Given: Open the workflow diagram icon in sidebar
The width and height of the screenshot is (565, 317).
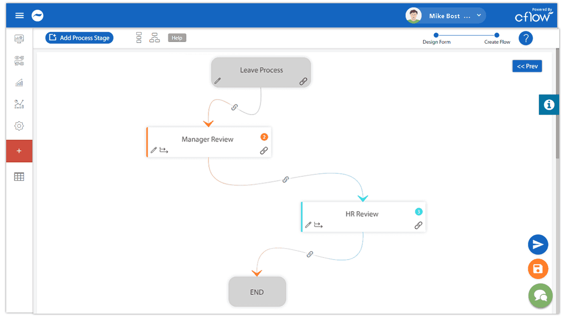Looking at the screenshot, I should pos(19,61).
